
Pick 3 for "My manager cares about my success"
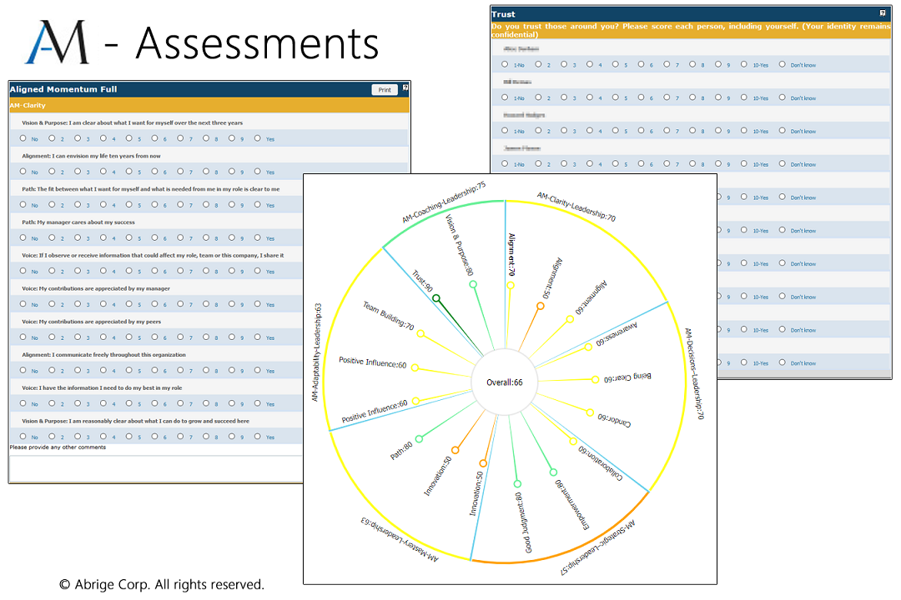(x=78, y=237)
